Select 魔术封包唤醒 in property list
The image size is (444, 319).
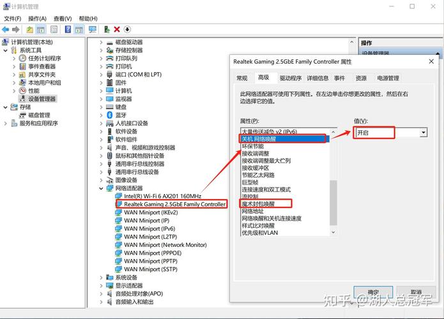[258, 204]
